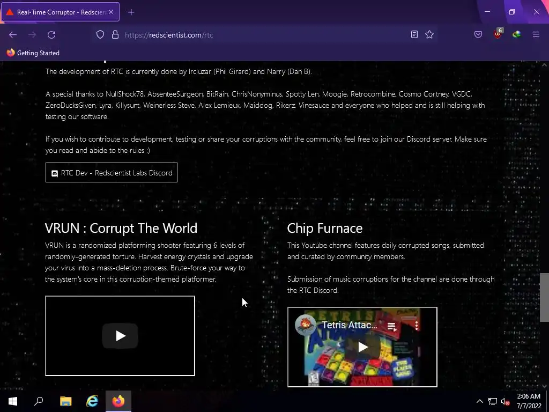Click the scrollbar up arrow

(x=544, y=65)
